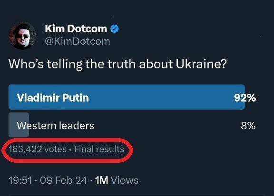Click the word Views beside 1M
This screenshot has height=196, width=274.
(125, 180)
